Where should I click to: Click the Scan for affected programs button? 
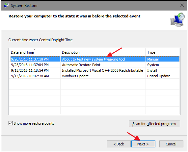pos(154,124)
